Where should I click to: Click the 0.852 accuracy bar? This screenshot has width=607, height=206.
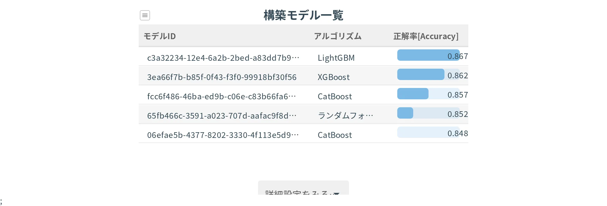click(x=429, y=113)
